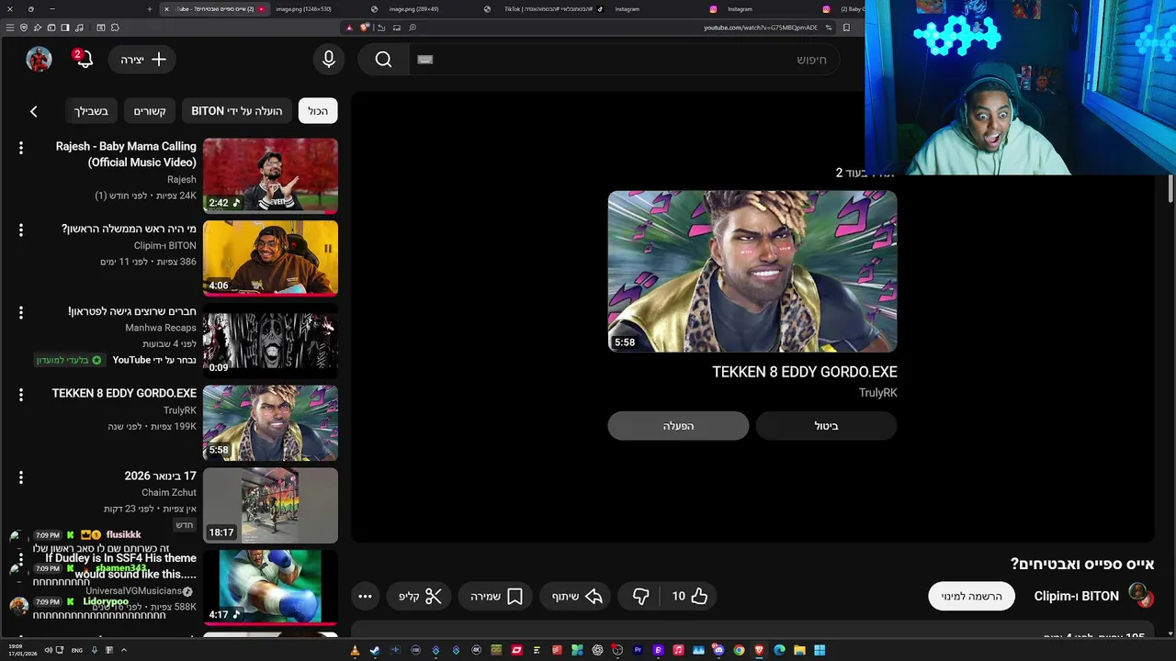Click the search magnifier button
Viewport: 1176px width, 661px height.
(x=383, y=60)
